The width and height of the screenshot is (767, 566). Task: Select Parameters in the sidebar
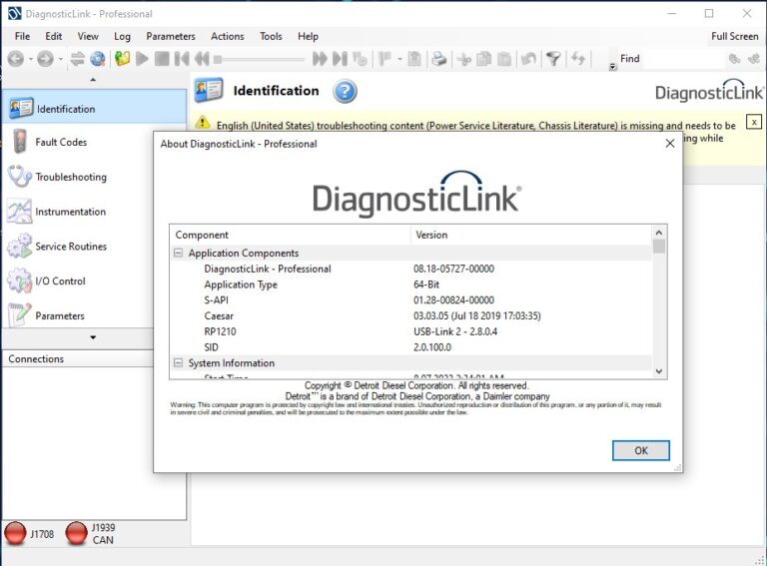tap(78, 315)
